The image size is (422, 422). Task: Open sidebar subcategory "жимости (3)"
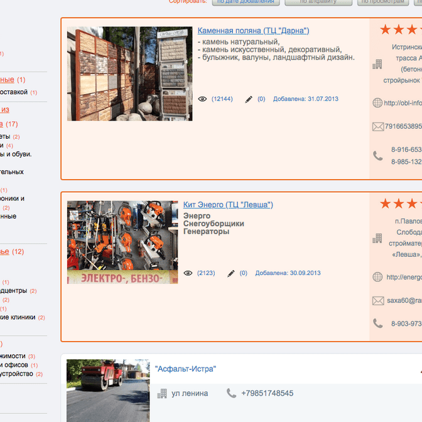(x=18, y=356)
